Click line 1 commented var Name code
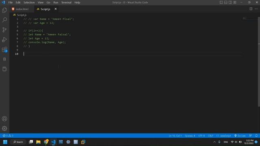Screen dimensions: 260x146 point(49,19)
